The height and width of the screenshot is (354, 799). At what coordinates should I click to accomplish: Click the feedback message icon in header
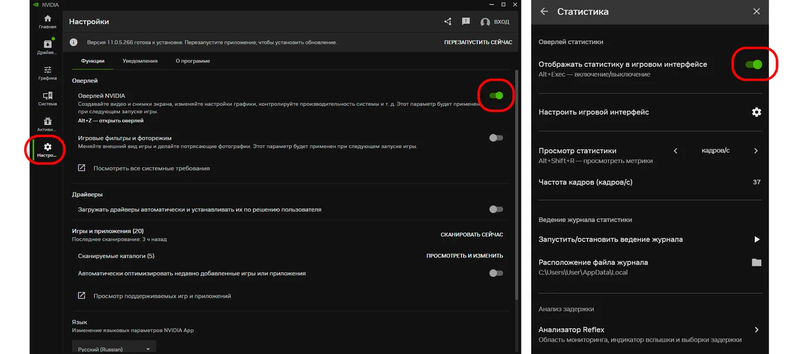[466, 22]
